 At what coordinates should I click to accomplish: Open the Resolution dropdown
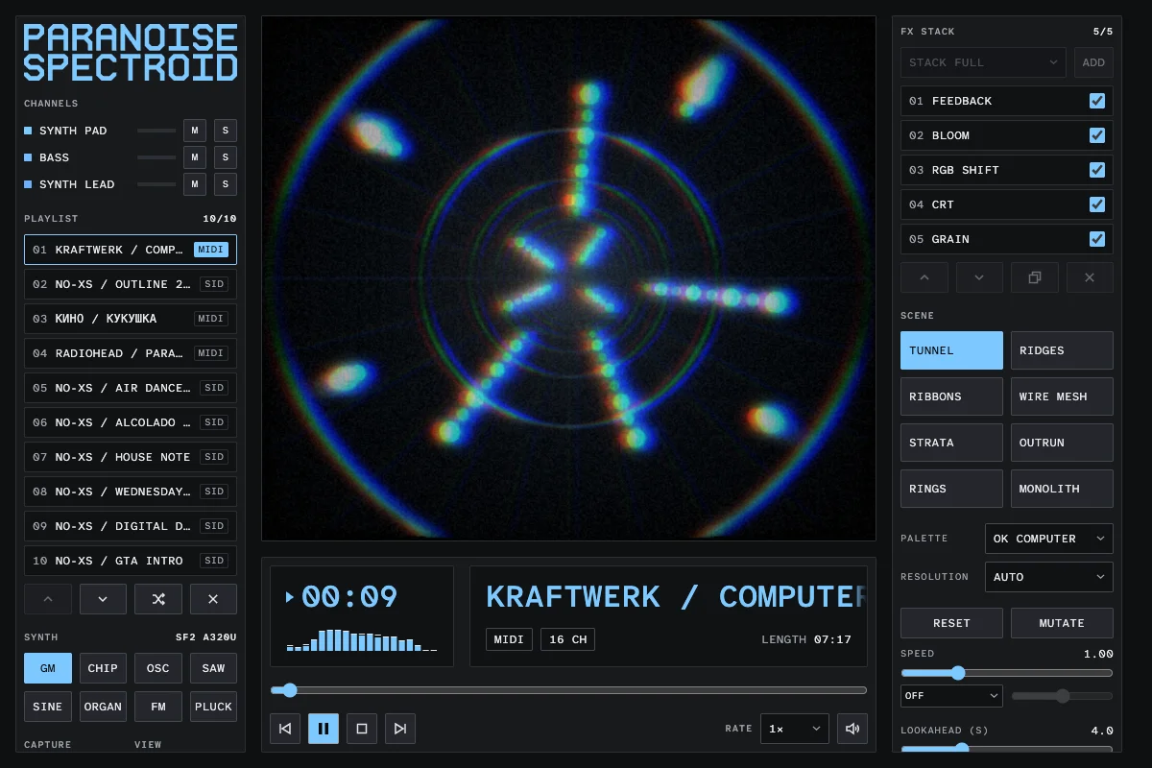[x=1049, y=577]
